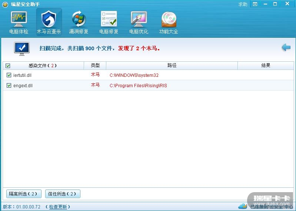
Task: Click the 类型 column header
Action: (x=95, y=65)
